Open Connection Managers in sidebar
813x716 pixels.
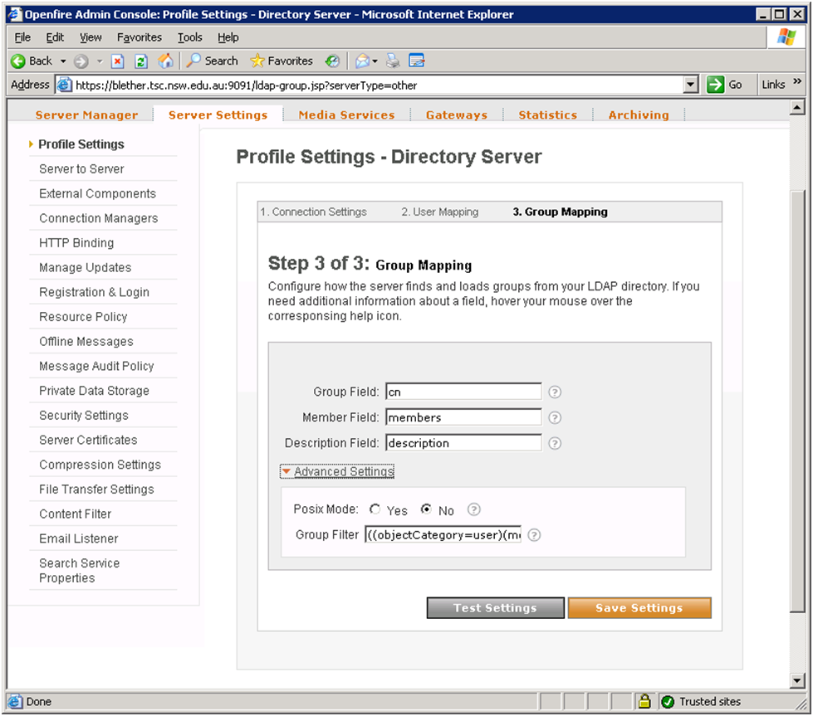coord(99,218)
